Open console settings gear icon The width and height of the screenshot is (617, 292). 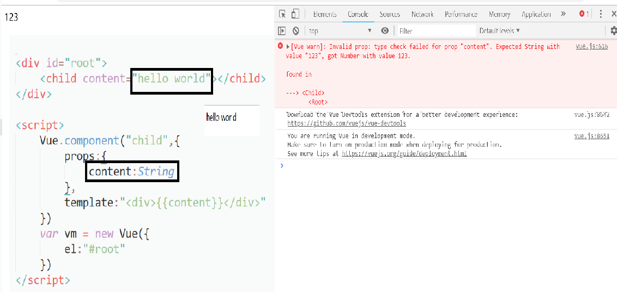[x=613, y=30]
